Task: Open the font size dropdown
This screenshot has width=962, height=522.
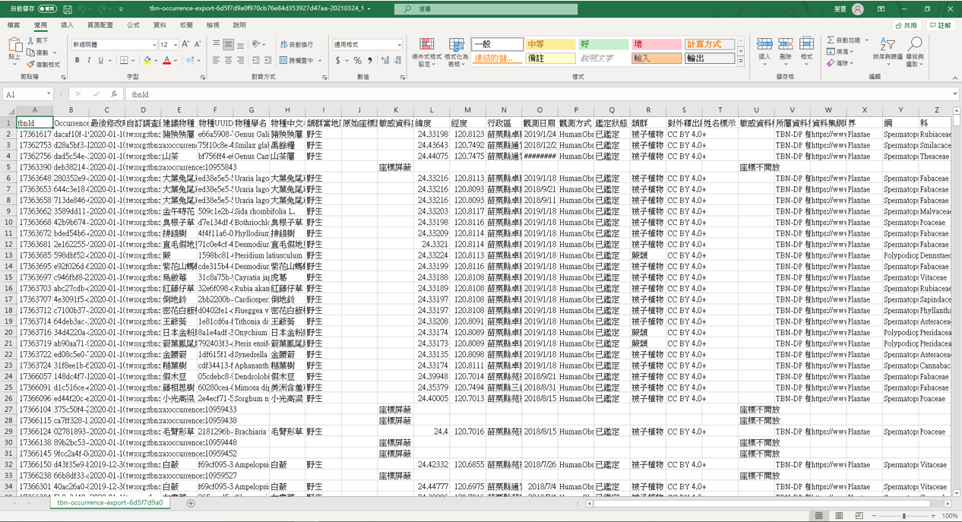Action: 174,44
